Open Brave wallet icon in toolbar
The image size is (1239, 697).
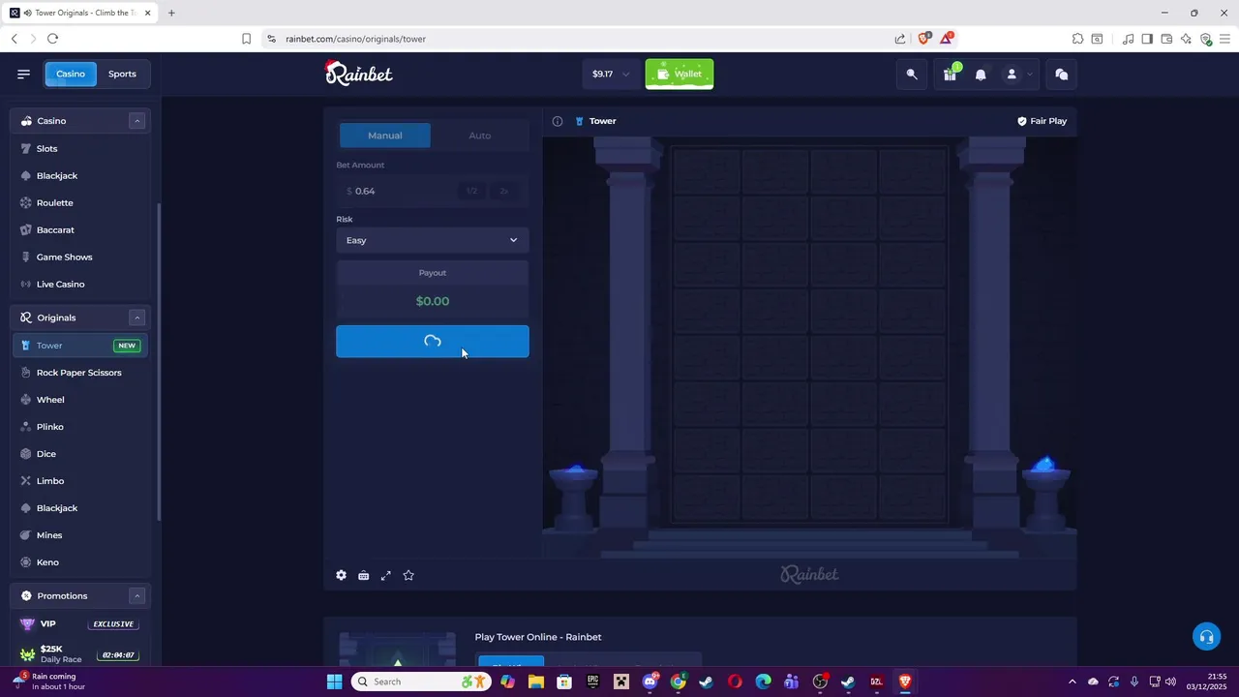coord(1166,39)
